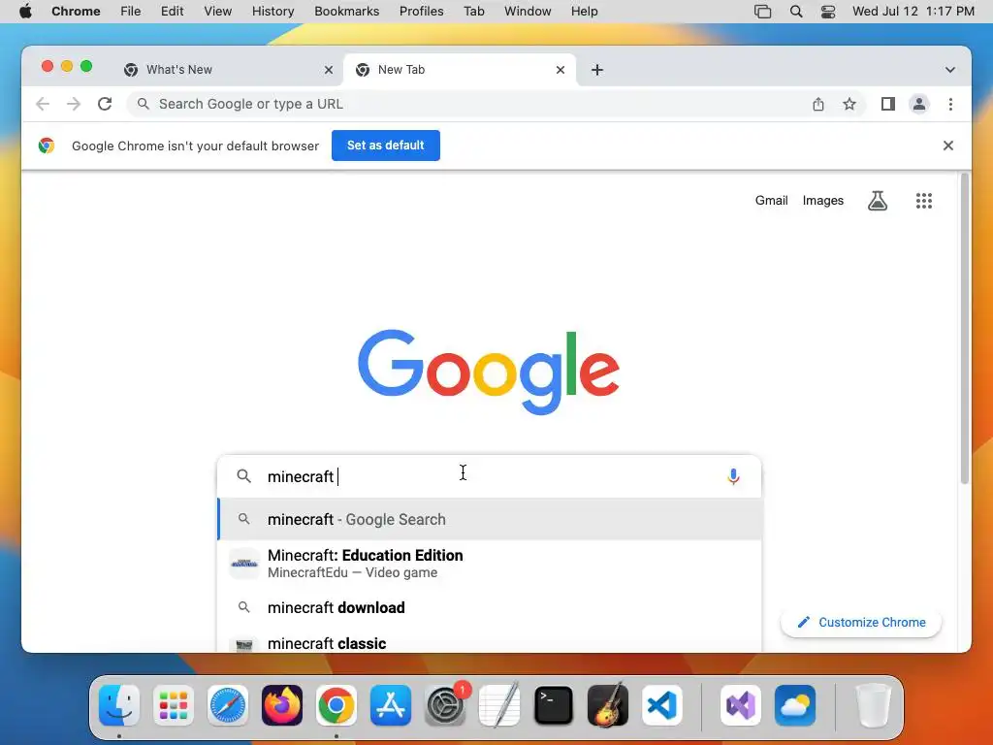This screenshot has height=745, width=993.
Task: Open System Settings from the Dock
Action: click(x=445, y=705)
